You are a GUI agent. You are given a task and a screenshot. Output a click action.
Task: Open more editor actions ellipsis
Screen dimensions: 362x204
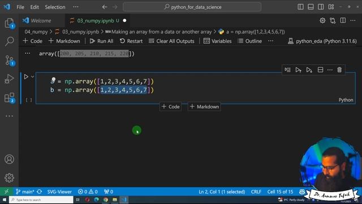tap(353, 20)
